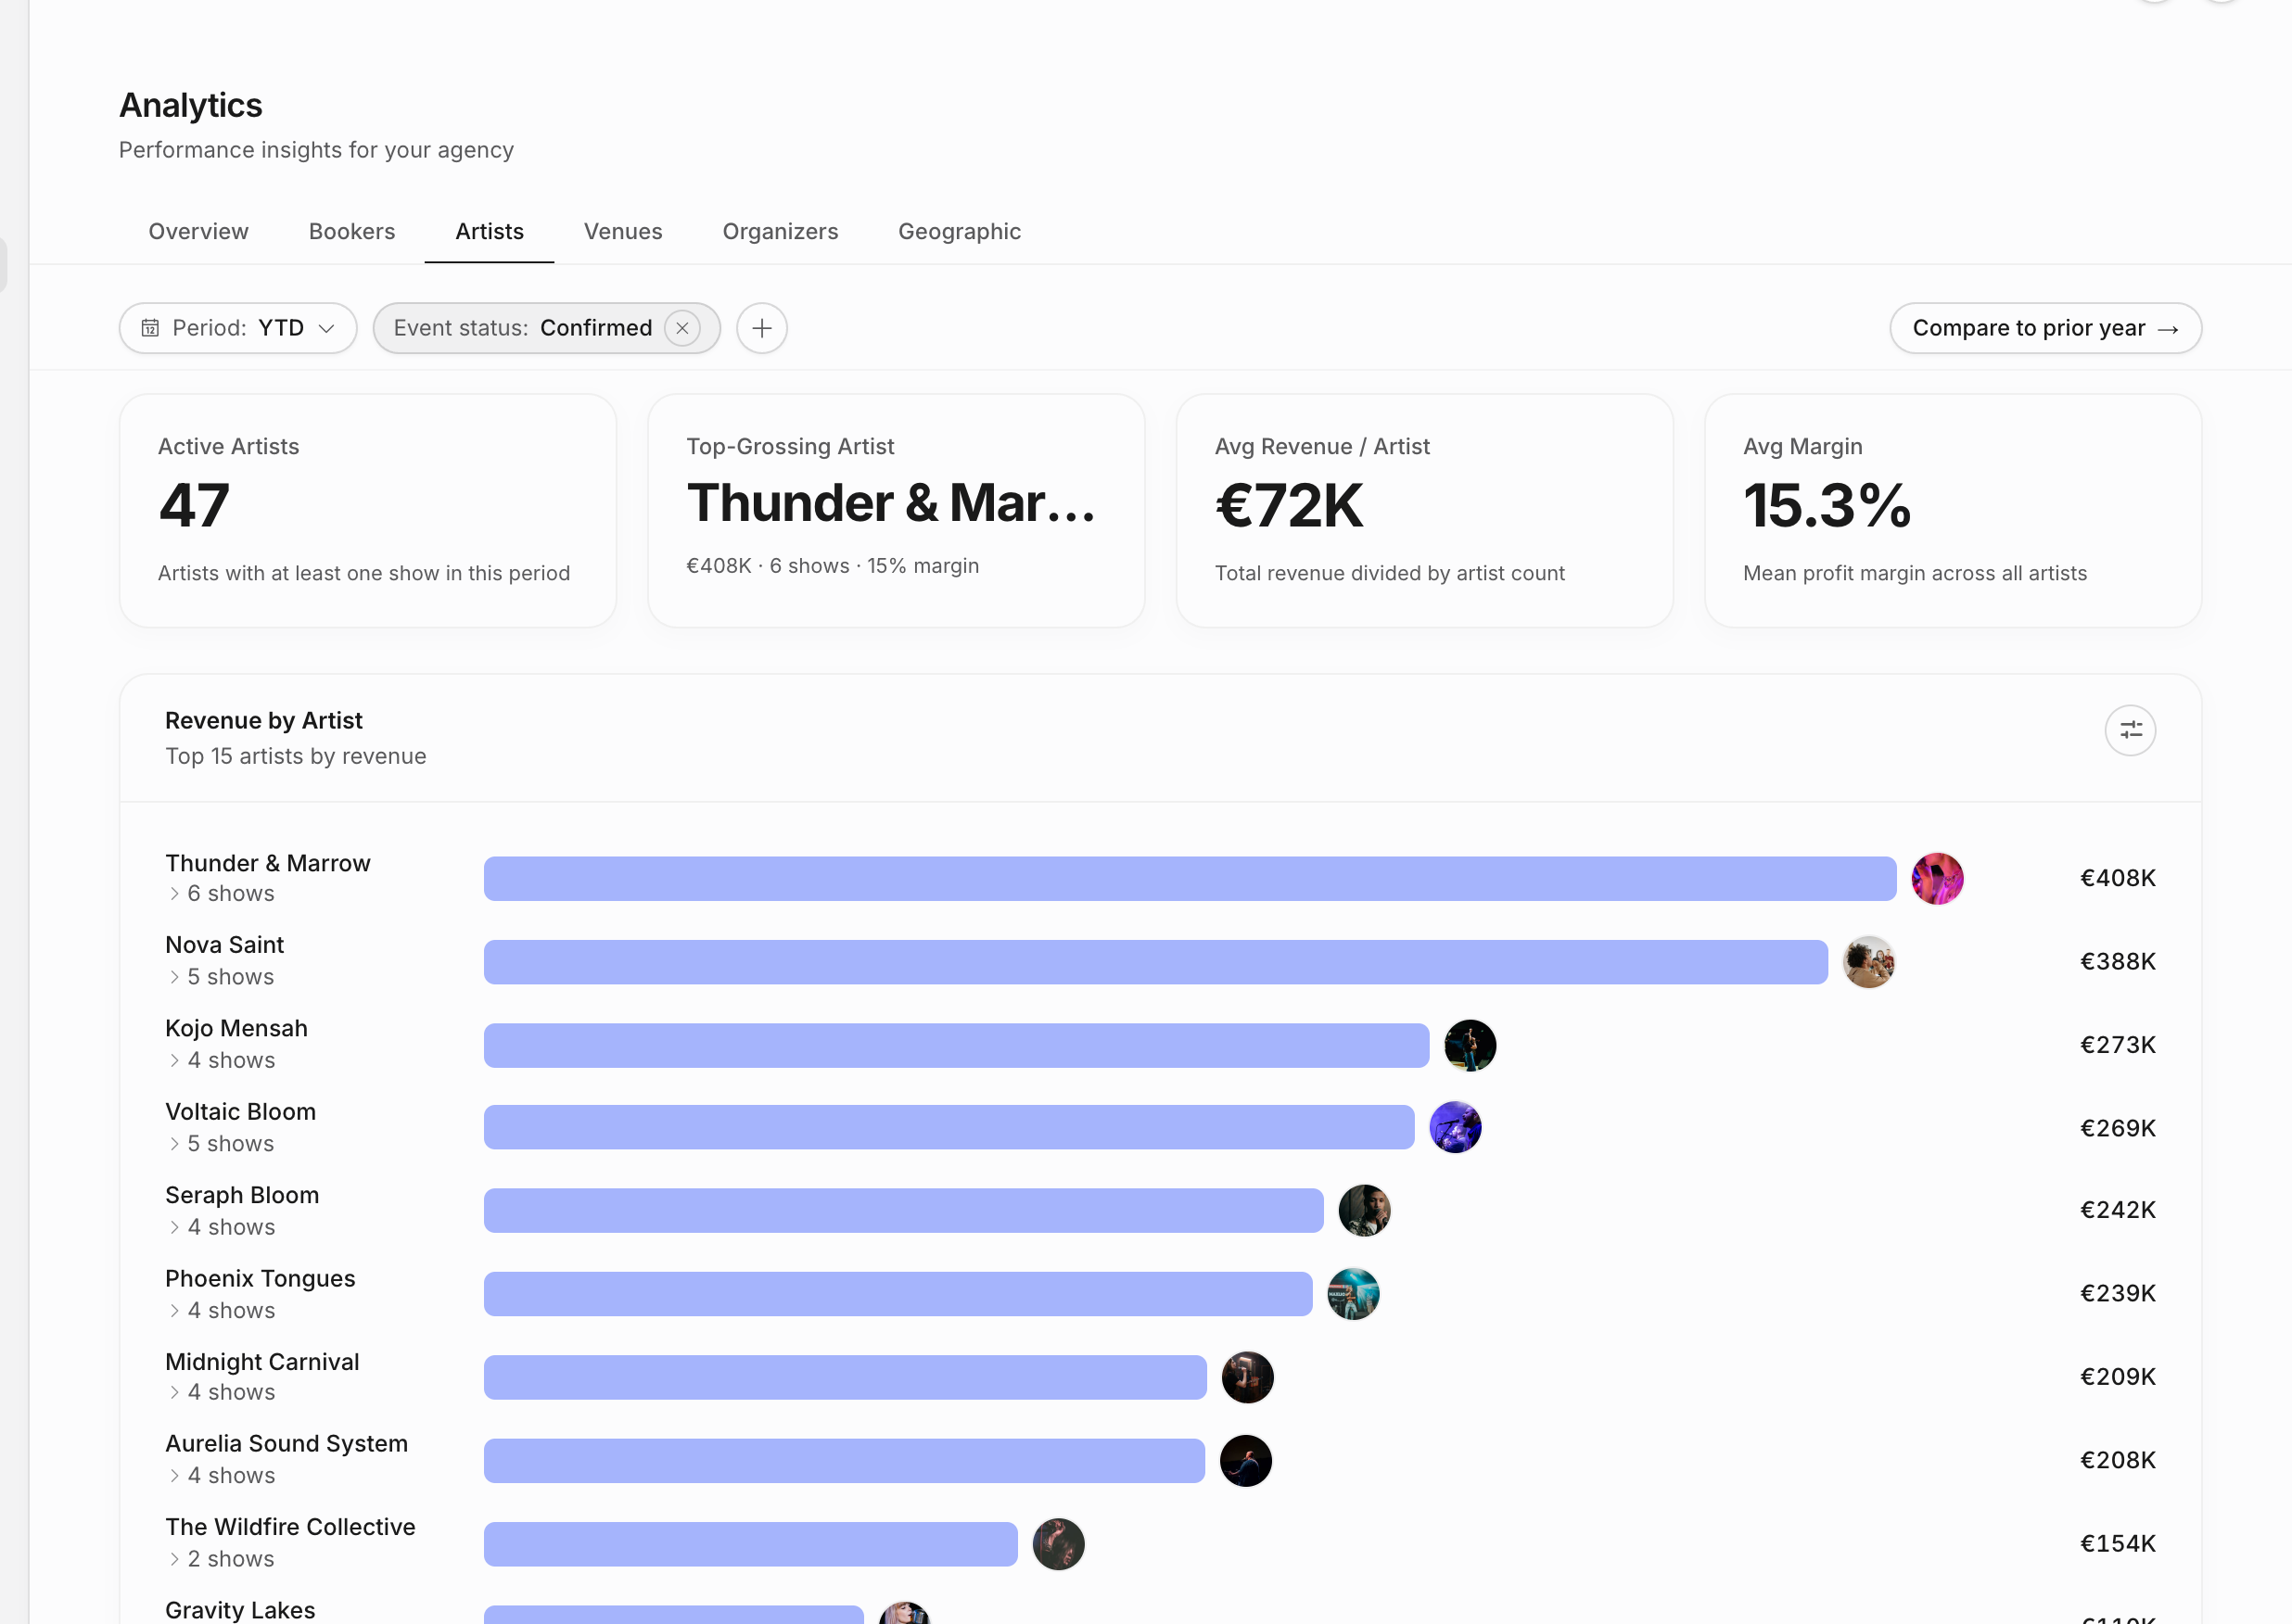Image resolution: width=2292 pixels, height=1624 pixels.
Task: Click the Seraph Bloom revenue bar
Action: tap(903, 1211)
